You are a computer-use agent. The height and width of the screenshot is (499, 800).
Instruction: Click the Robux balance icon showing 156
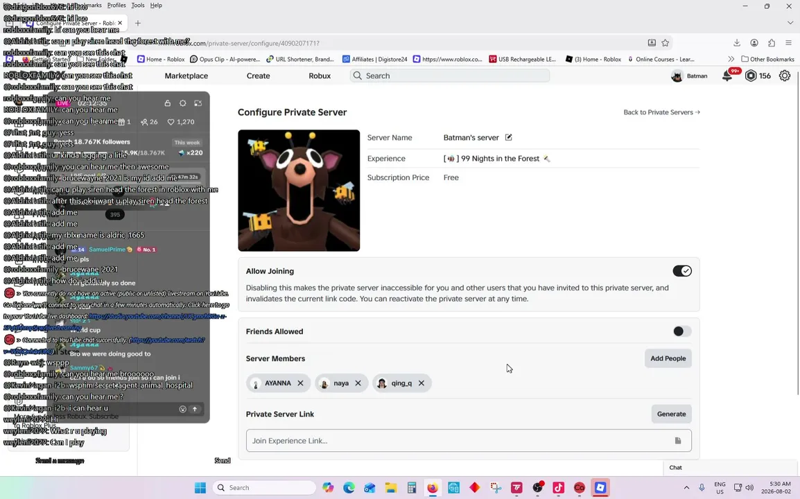click(751, 76)
